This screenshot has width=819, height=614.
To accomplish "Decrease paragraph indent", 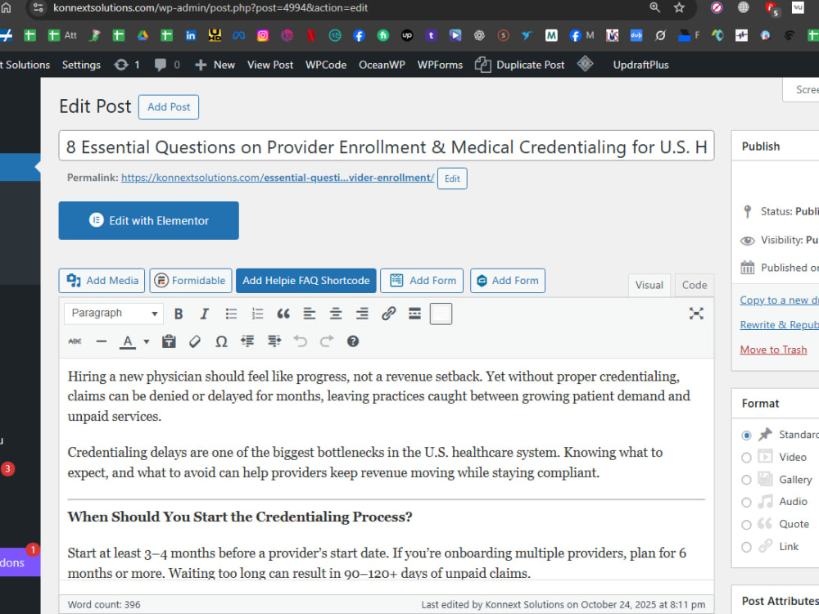I will (x=247, y=341).
